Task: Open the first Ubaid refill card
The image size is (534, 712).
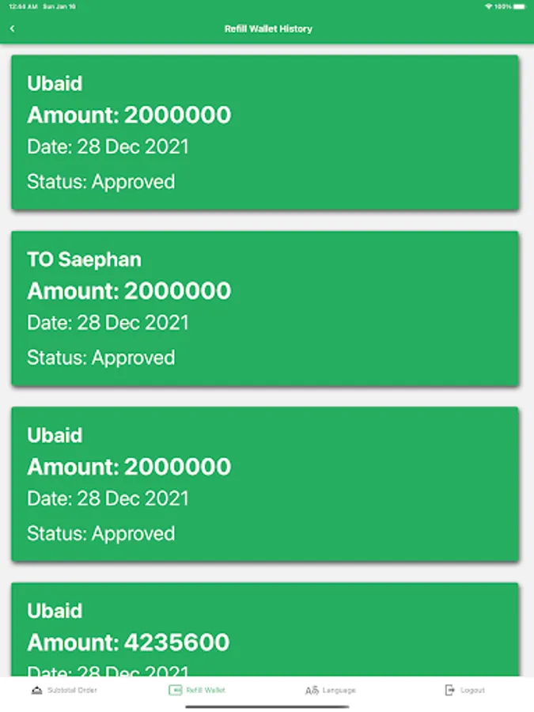Action: click(x=265, y=132)
